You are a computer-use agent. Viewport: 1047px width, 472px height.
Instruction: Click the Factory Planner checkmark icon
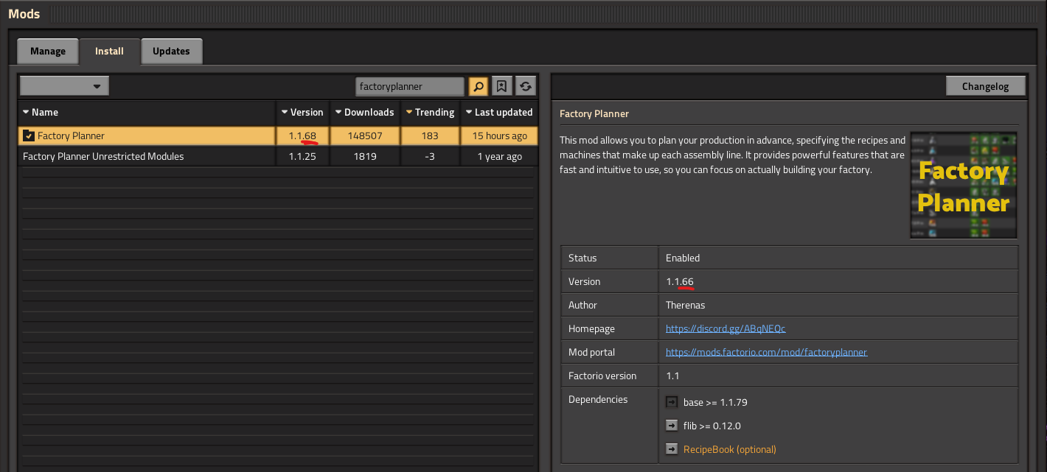29,135
